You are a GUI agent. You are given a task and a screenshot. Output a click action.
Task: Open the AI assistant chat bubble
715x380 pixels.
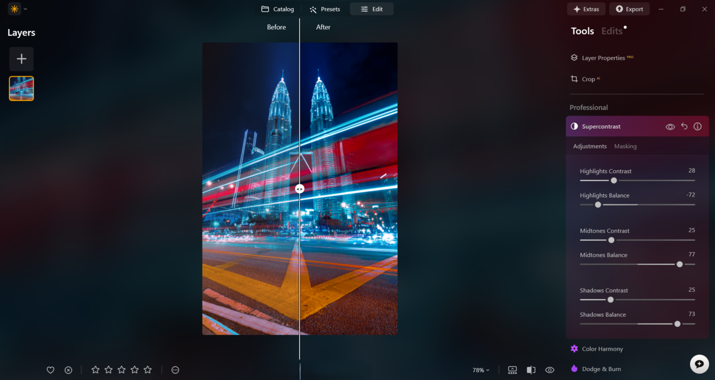(x=699, y=363)
